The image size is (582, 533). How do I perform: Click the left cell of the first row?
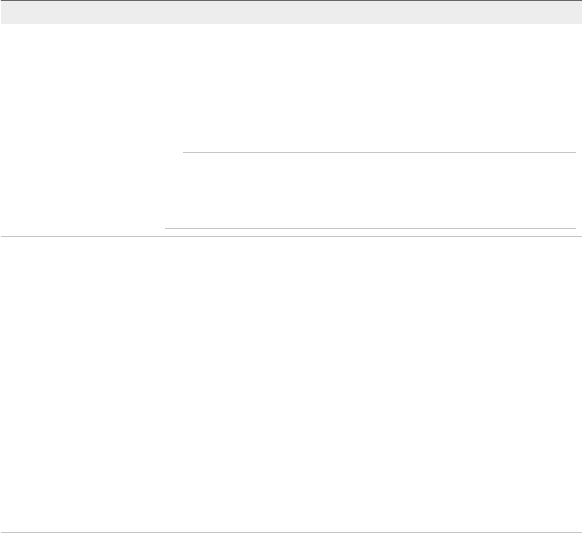[91, 90]
